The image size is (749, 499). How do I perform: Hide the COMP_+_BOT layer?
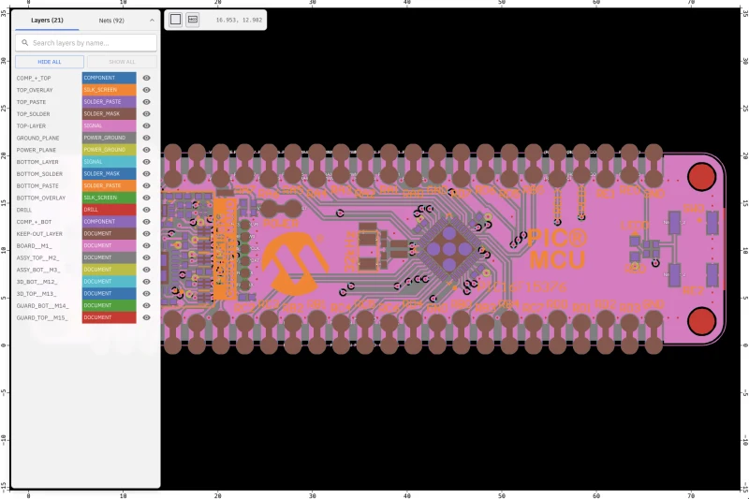pos(147,222)
